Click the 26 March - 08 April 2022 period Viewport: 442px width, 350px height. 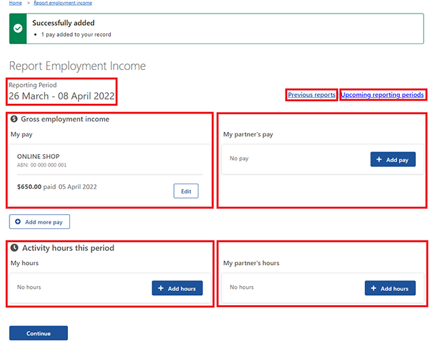click(62, 97)
